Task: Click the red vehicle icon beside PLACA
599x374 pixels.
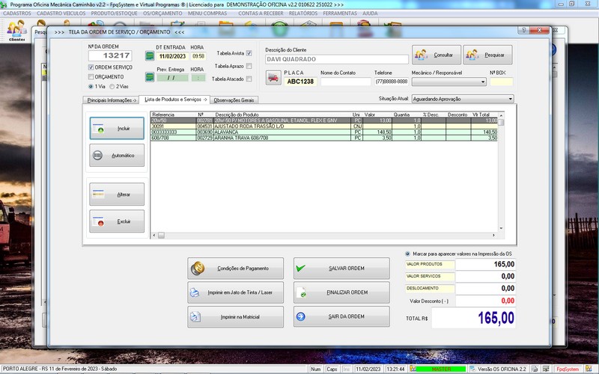Action: point(273,78)
